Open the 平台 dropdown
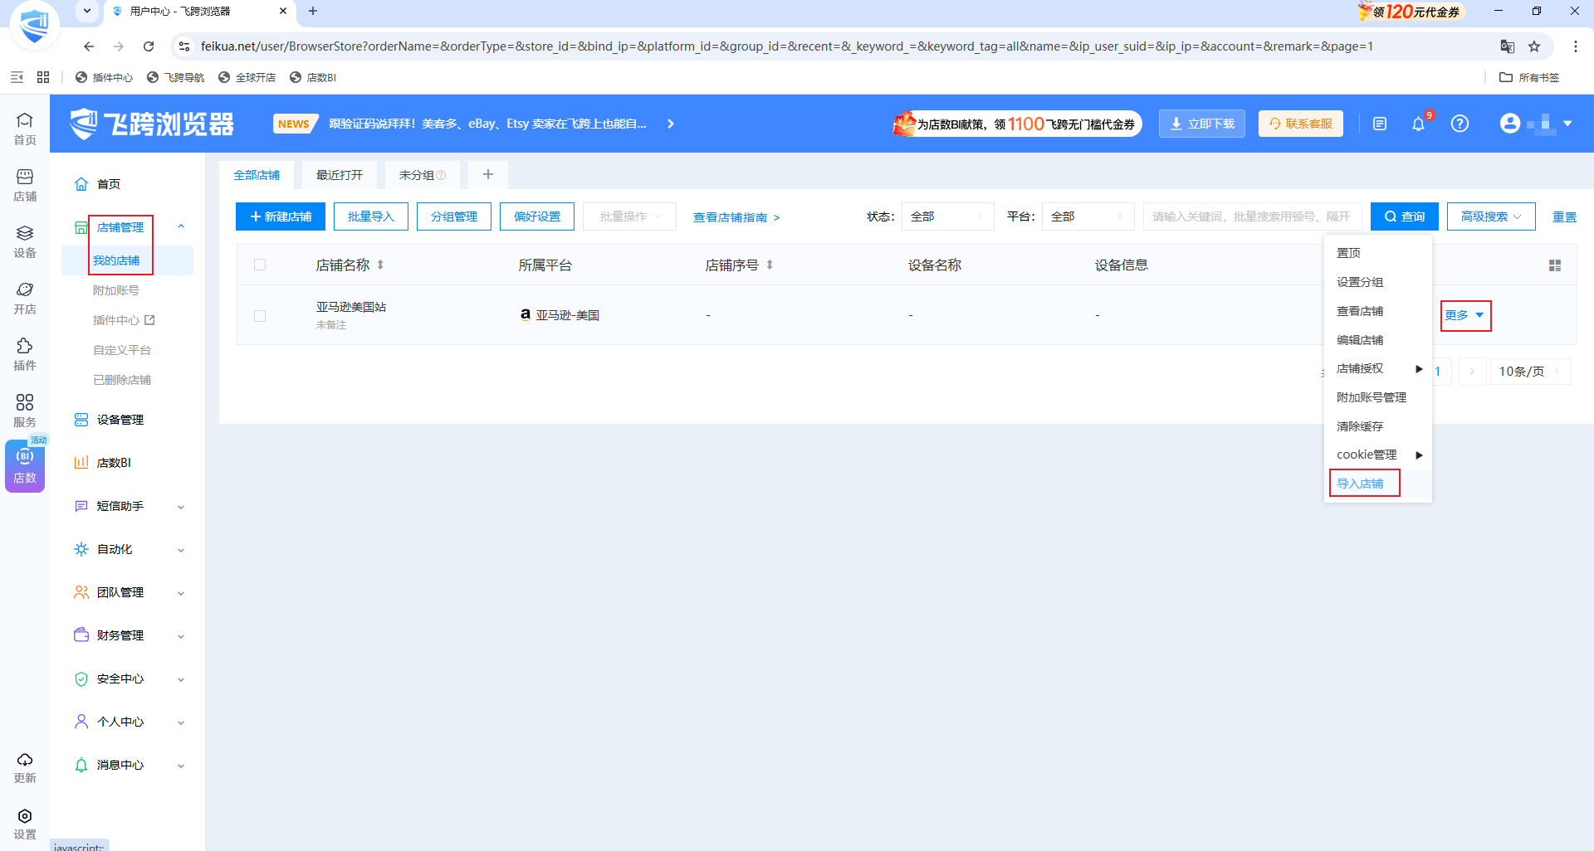The image size is (1594, 851). (x=1088, y=216)
